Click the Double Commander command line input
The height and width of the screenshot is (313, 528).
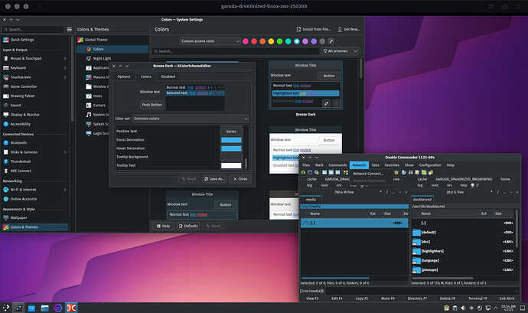(420, 291)
